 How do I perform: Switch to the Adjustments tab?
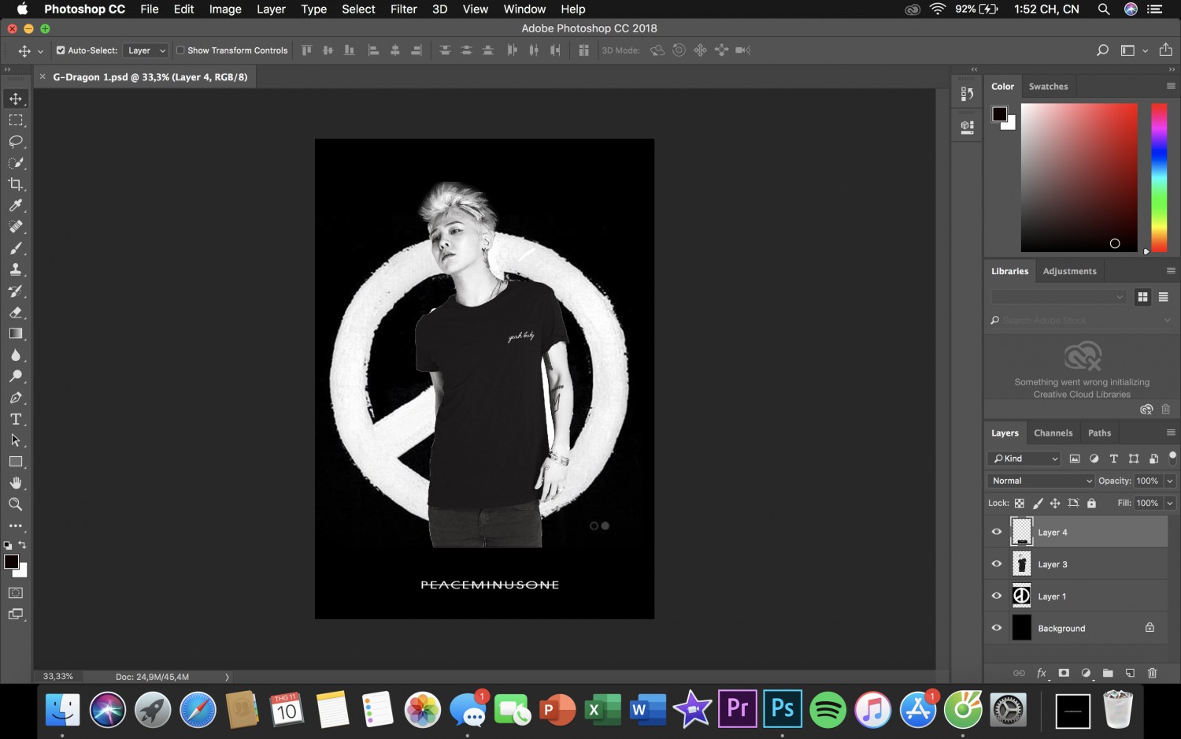pos(1069,271)
